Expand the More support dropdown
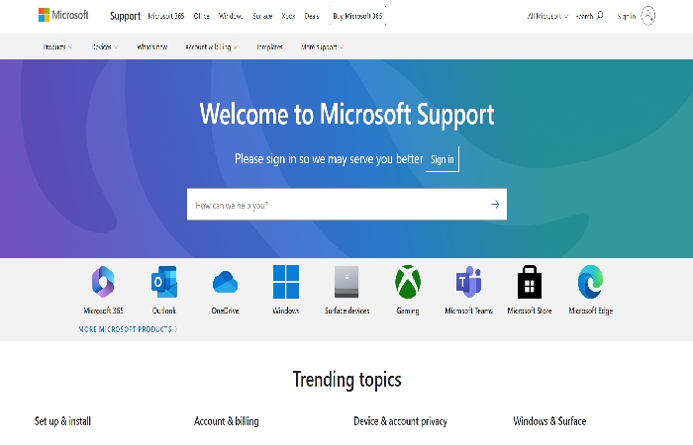Viewport: 693px width, 445px height. (322, 46)
